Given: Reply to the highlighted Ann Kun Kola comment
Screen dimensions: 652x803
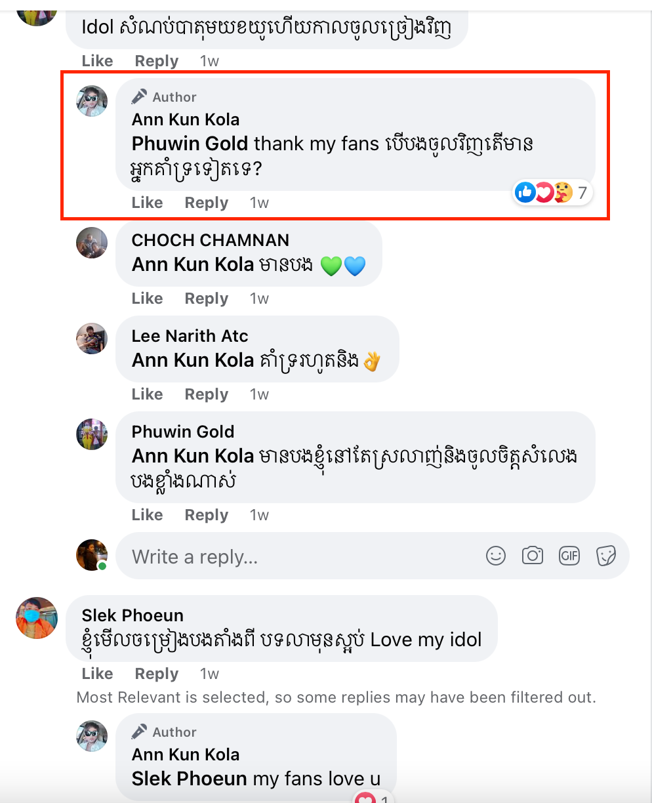Looking at the screenshot, I should pyautogui.click(x=206, y=203).
